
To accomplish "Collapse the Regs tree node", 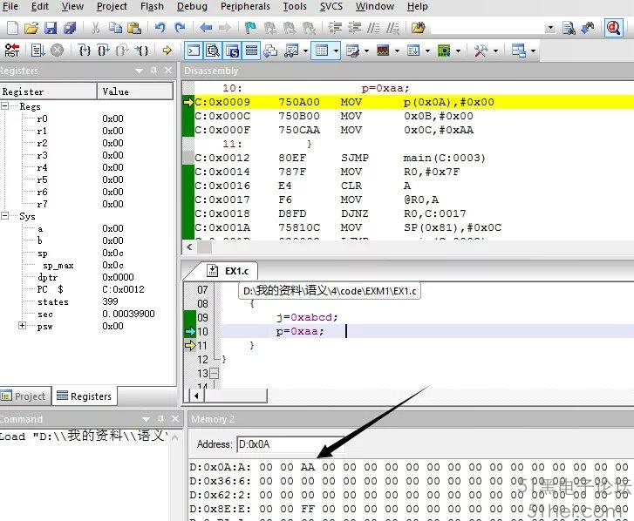I will 7,106.
